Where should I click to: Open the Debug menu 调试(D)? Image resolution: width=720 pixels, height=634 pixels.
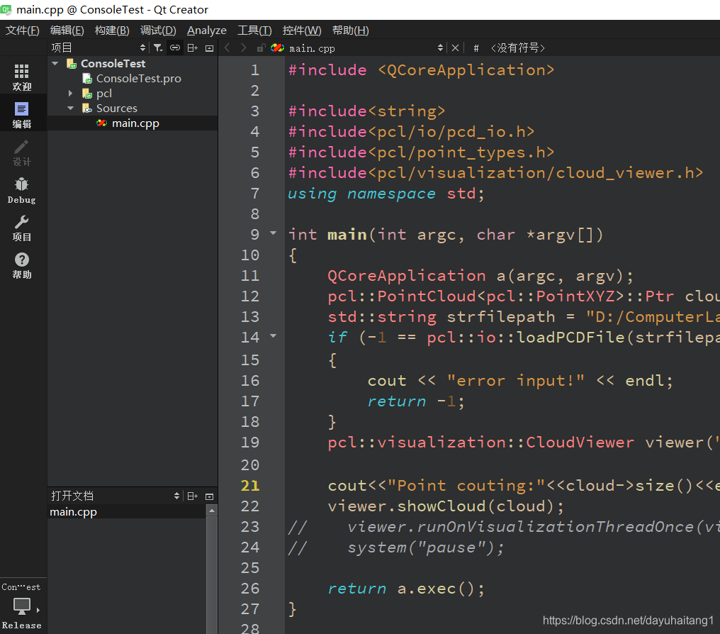(x=158, y=30)
